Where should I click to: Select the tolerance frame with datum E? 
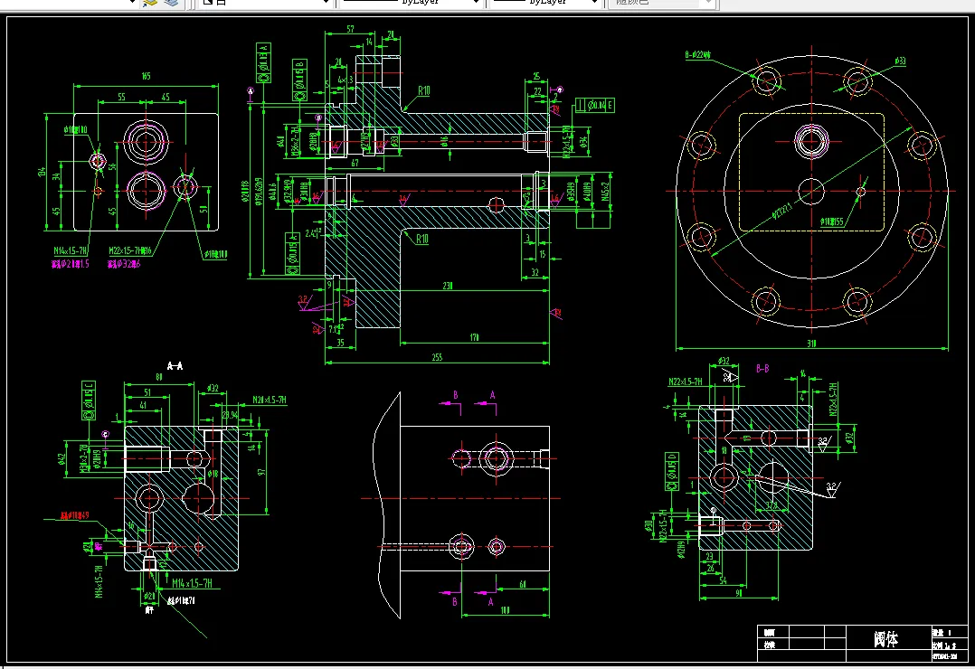(595, 105)
